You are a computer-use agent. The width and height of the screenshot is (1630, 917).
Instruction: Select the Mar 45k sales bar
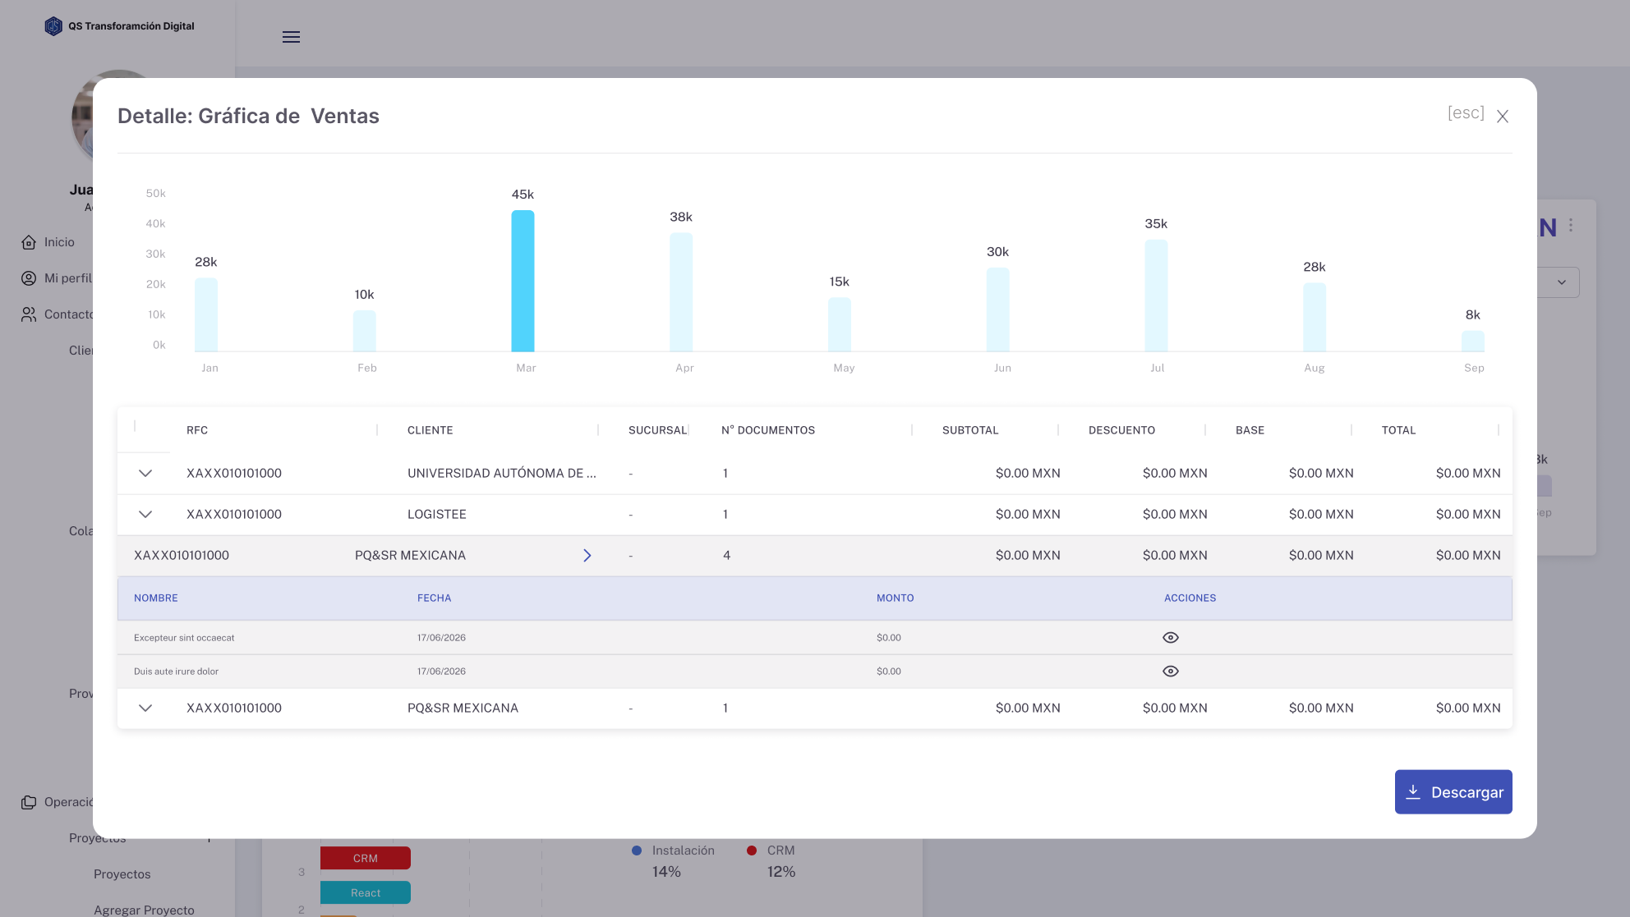tap(523, 281)
